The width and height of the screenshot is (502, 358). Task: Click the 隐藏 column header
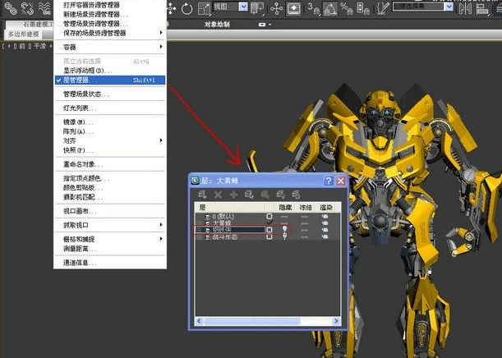285,207
